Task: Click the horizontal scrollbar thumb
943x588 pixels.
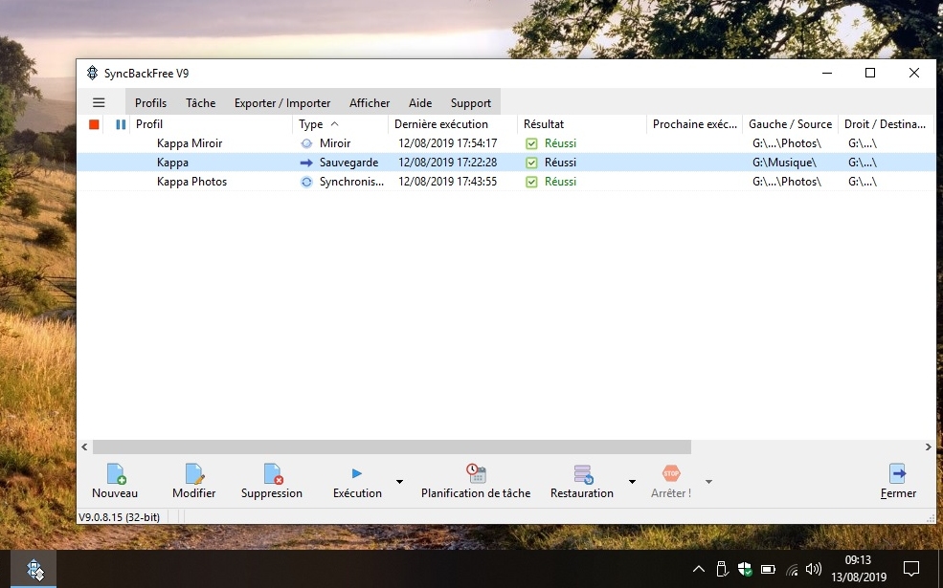Action: coord(392,446)
